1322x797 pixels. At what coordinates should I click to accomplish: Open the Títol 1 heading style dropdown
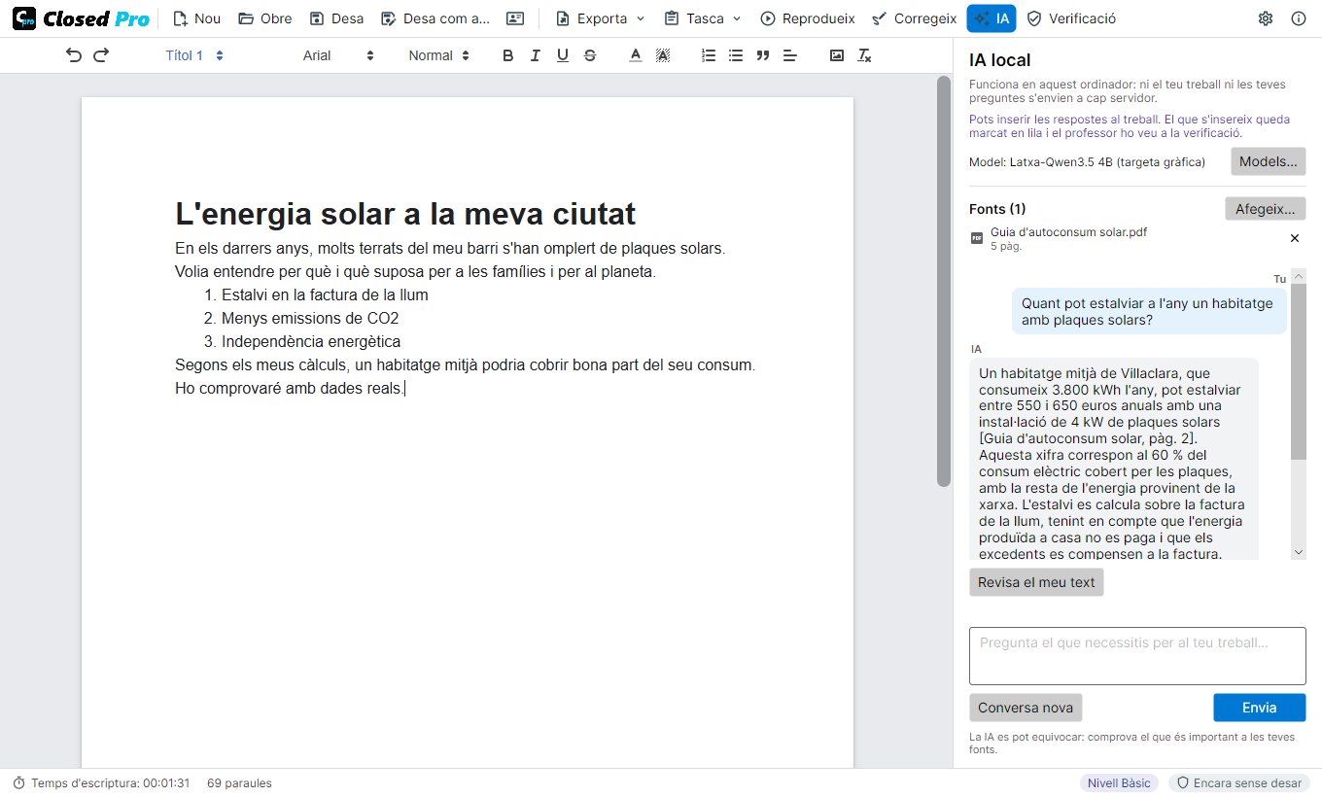194,55
